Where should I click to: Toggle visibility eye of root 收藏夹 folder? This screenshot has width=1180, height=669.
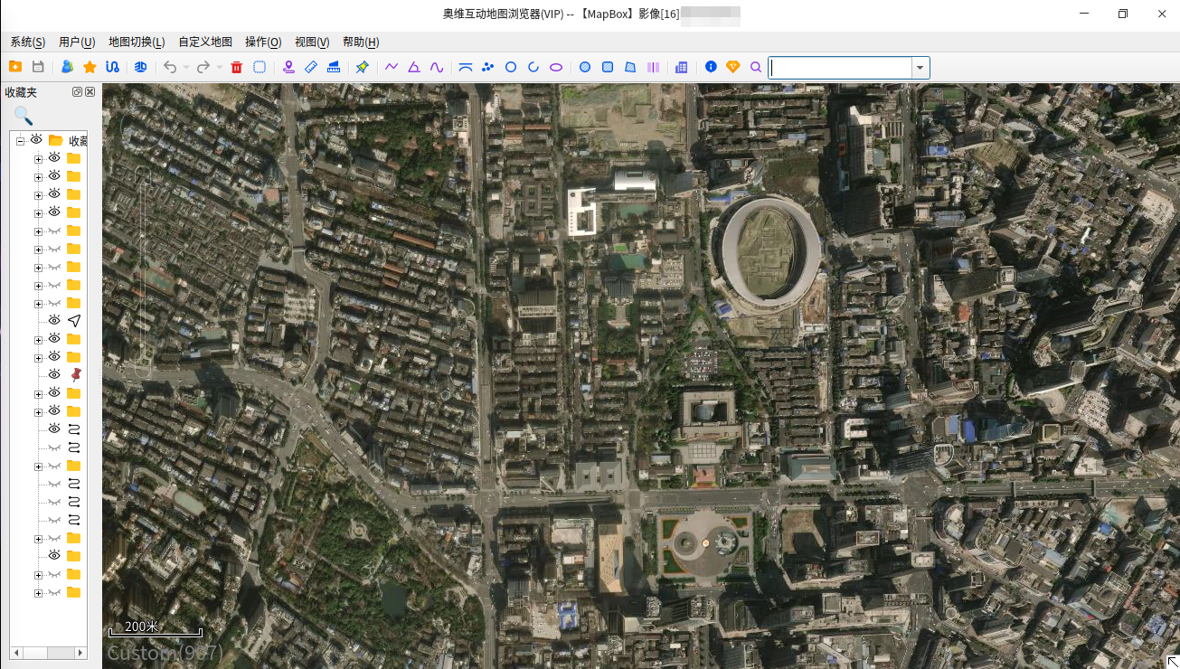(x=37, y=140)
